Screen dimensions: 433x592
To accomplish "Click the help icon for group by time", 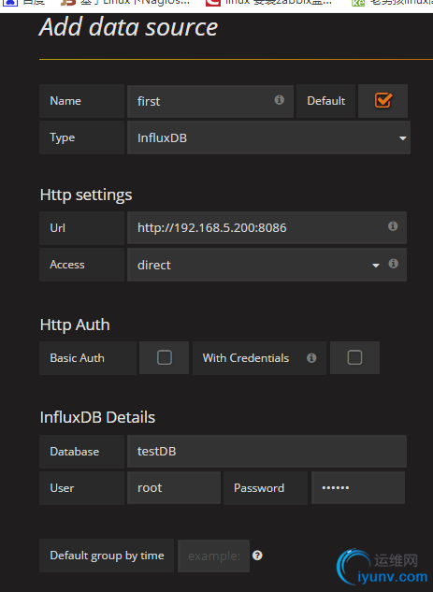I will point(257,556).
